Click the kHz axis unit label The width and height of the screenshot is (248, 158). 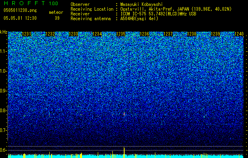click(x=4, y=32)
